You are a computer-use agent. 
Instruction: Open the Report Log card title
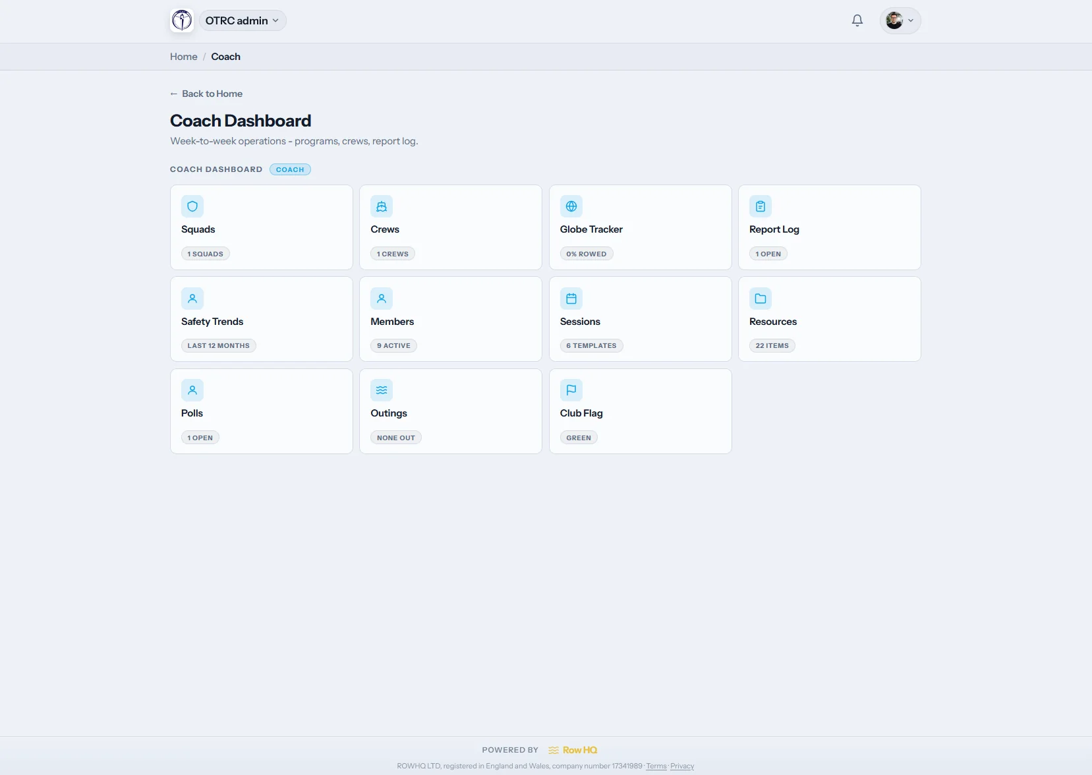click(x=774, y=229)
